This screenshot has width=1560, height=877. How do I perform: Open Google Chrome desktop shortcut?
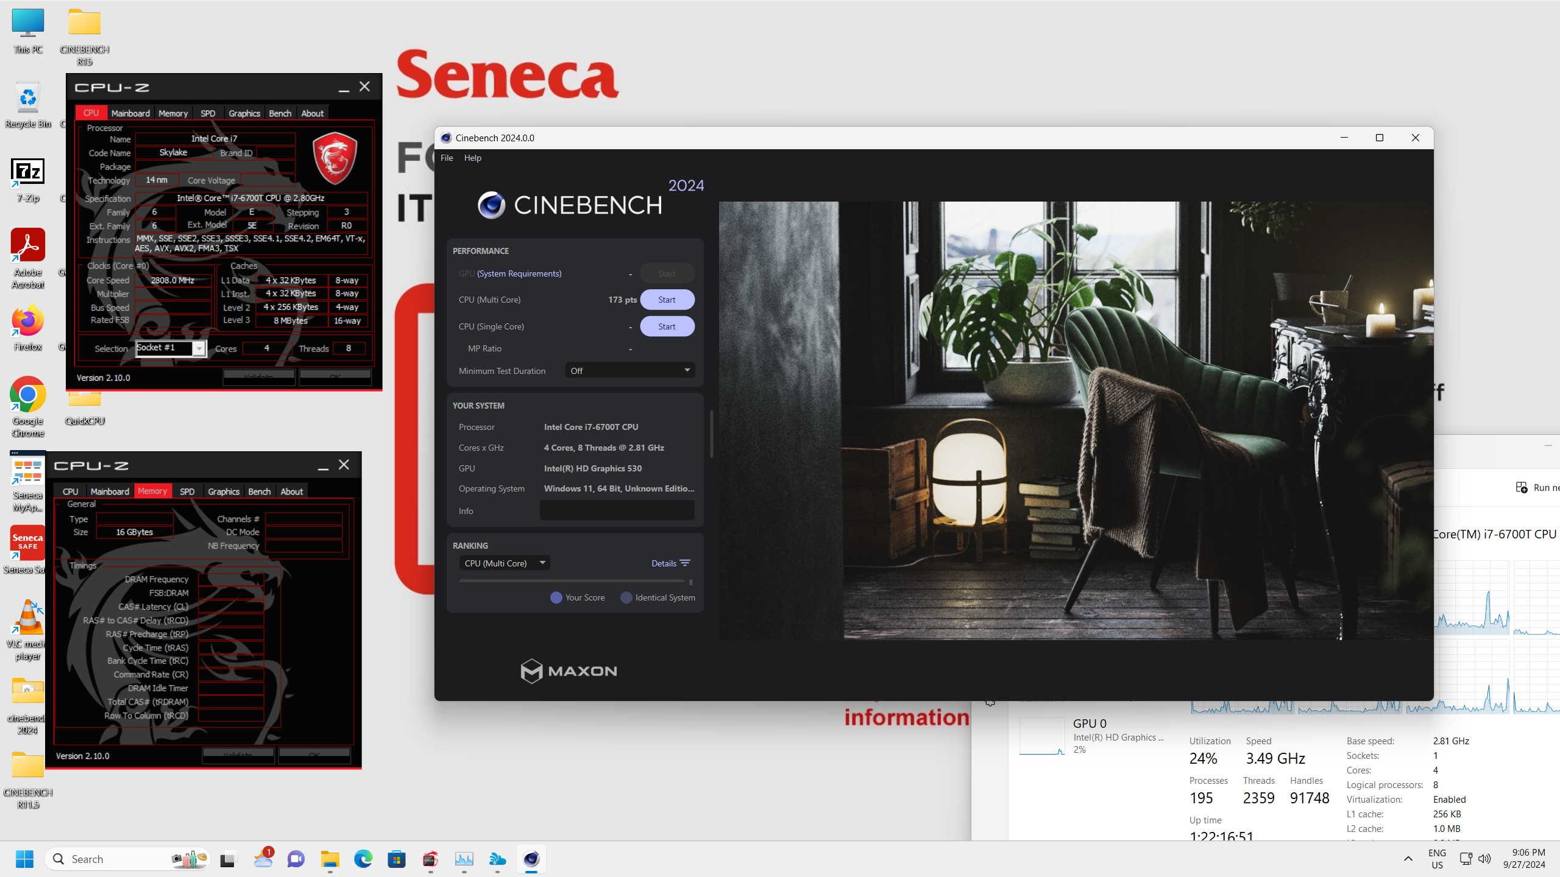pos(28,407)
